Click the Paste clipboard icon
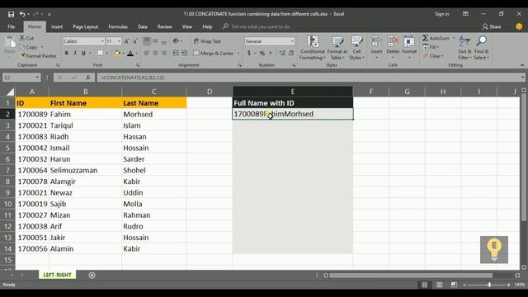Image resolution: width=528 pixels, height=297 pixels. coord(10,42)
